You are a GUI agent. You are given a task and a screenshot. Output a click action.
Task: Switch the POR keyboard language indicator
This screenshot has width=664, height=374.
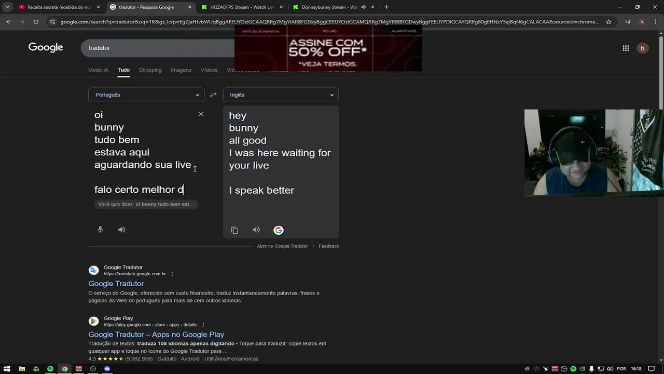point(621,369)
